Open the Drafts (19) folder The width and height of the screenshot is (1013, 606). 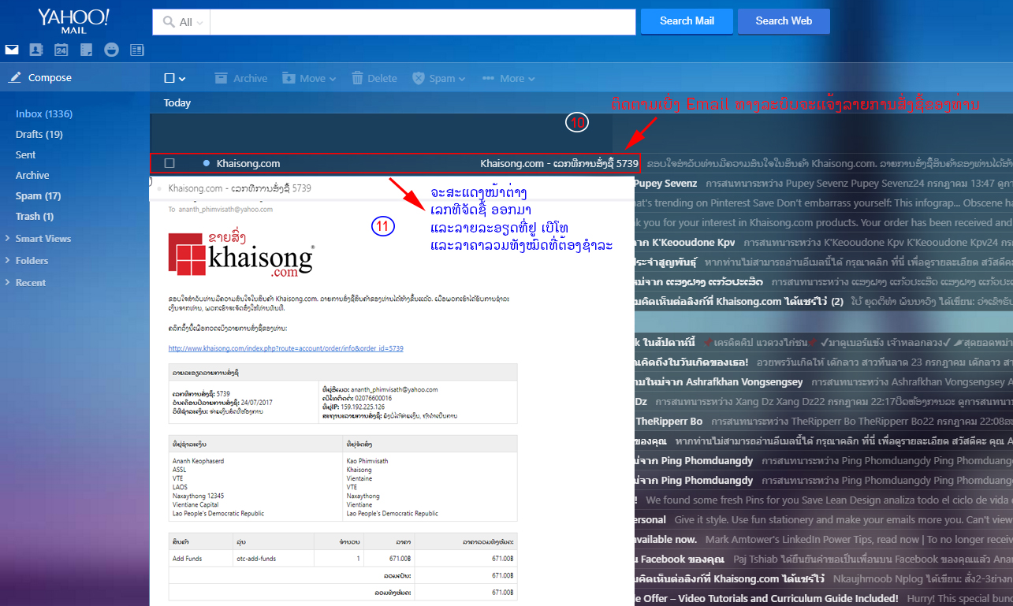tap(39, 134)
